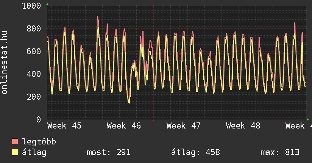Click the most: 291 statistic
Screen dimensions: 312x163
(x=109, y=152)
